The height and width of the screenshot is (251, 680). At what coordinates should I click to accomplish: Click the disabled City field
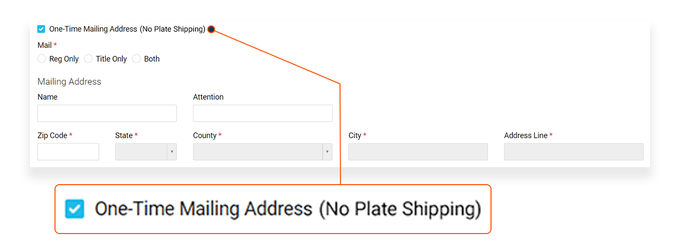coord(418,152)
